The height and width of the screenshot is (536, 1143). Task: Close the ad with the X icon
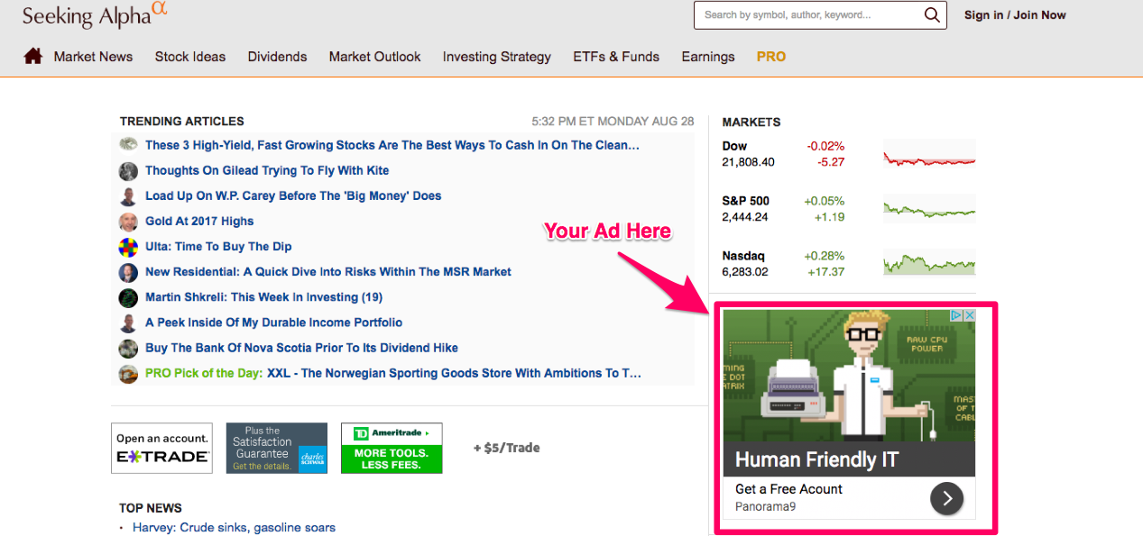[x=970, y=315]
